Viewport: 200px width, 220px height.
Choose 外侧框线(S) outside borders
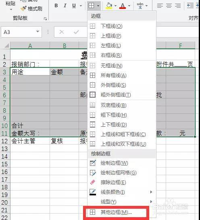122,85
